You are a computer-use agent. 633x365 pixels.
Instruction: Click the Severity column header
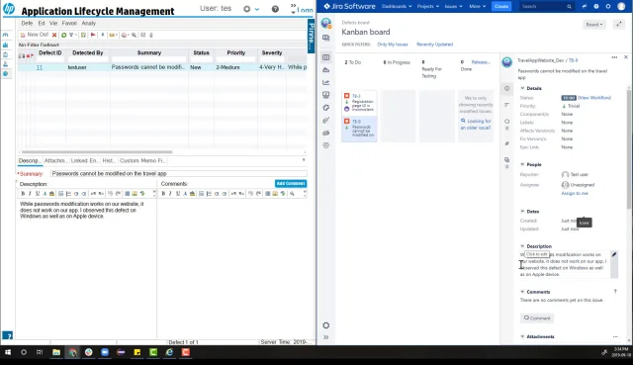pos(272,52)
